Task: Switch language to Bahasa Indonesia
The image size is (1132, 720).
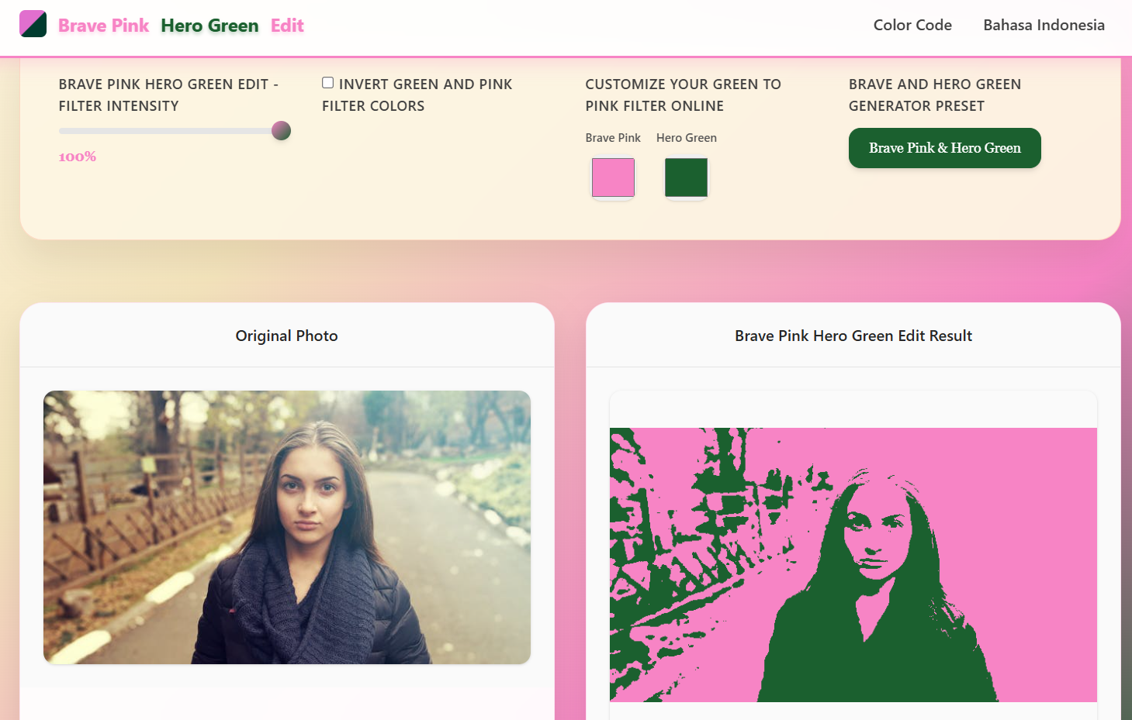Action: tap(1044, 25)
